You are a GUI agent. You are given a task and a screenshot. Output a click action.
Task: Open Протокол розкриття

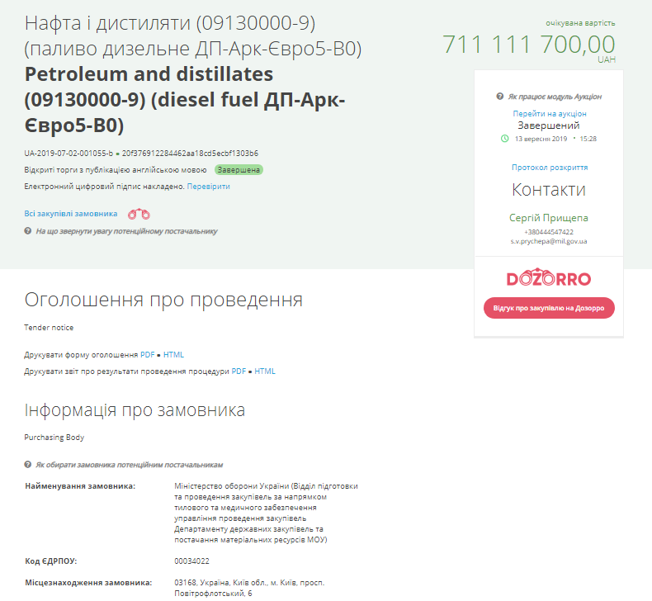[549, 167]
